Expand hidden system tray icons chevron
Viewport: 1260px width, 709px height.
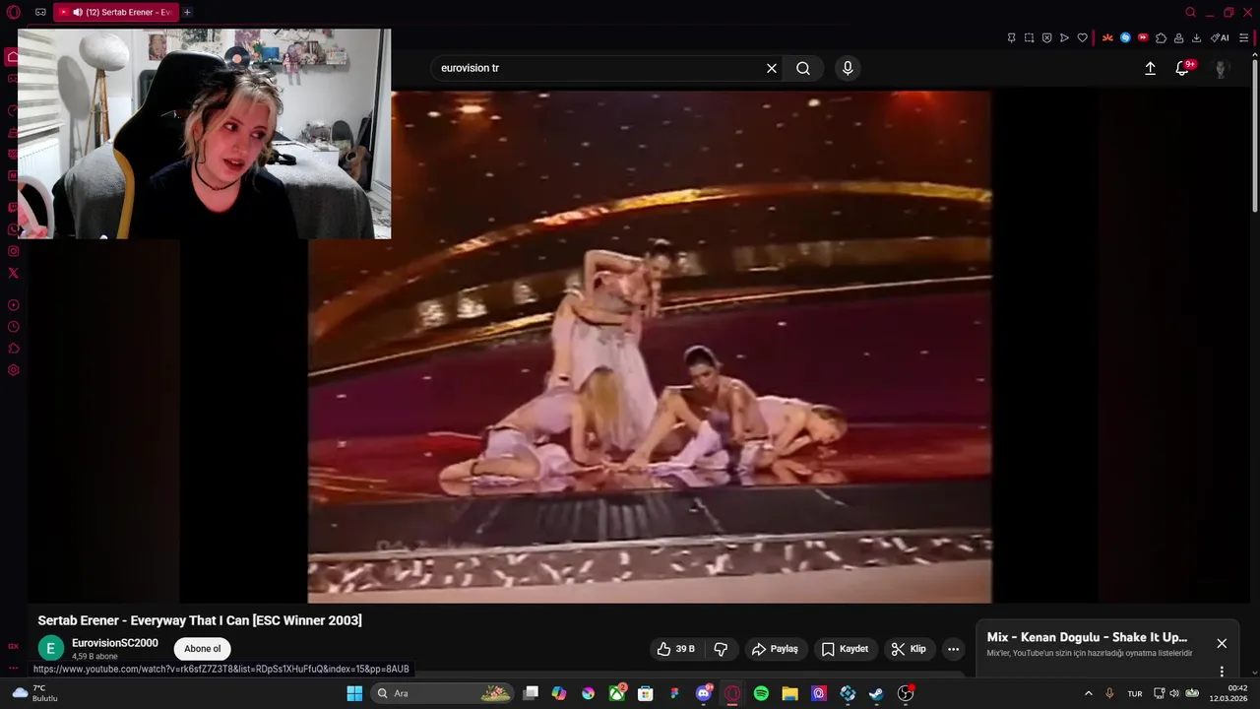(x=1088, y=693)
